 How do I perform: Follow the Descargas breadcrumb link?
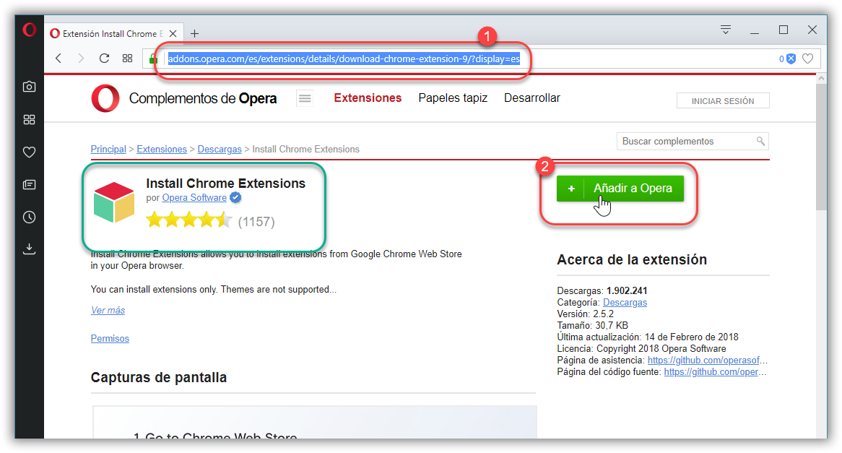pyautogui.click(x=220, y=149)
